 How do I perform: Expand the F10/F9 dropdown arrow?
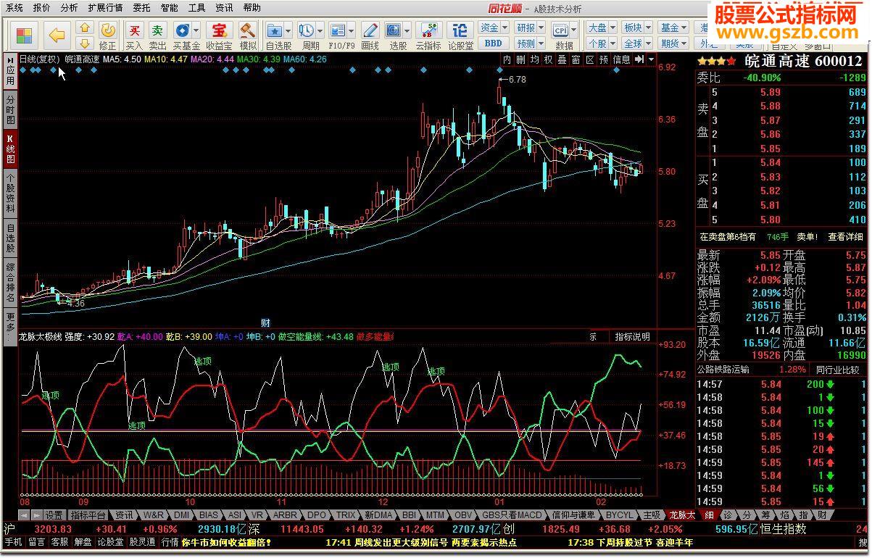tap(351, 30)
